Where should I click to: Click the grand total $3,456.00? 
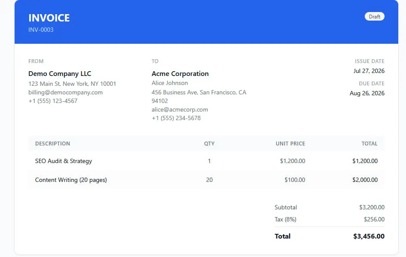pos(369,236)
